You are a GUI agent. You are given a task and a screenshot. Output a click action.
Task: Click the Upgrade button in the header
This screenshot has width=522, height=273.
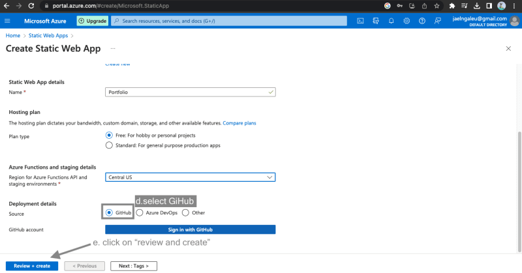click(93, 21)
